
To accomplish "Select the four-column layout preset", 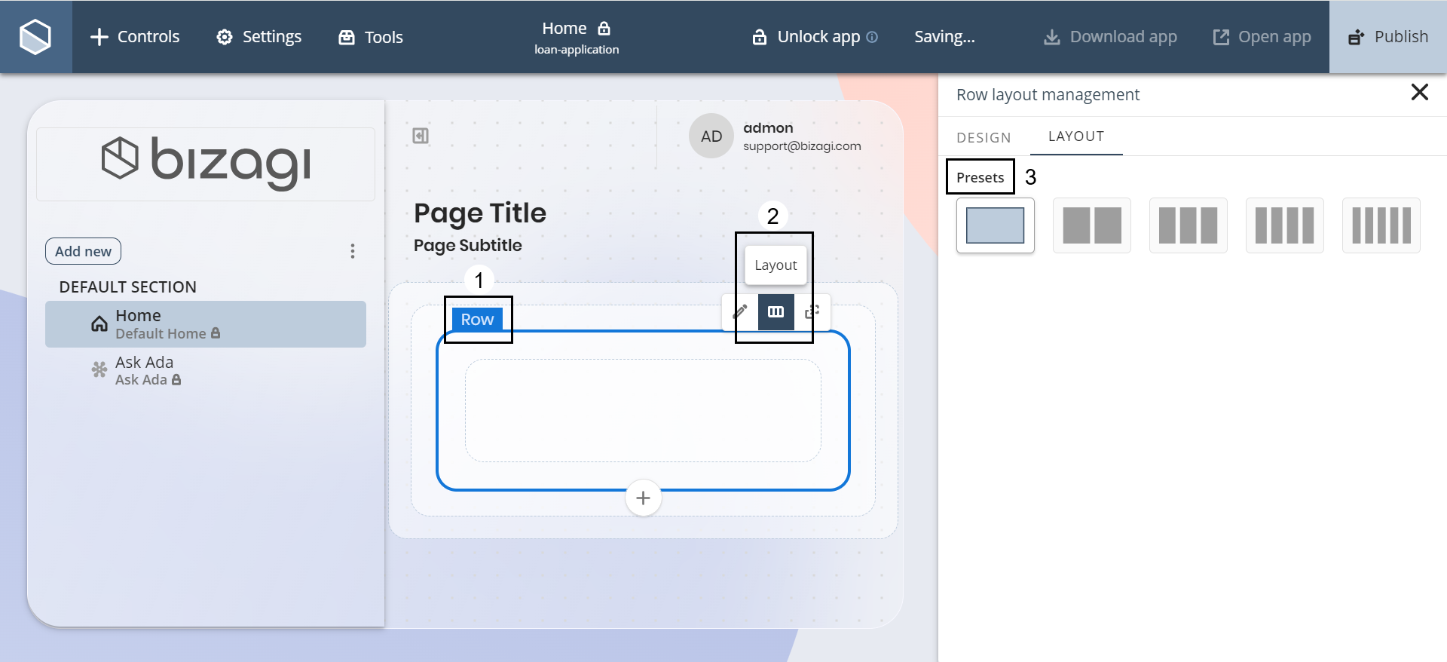I will pos(1285,225).
